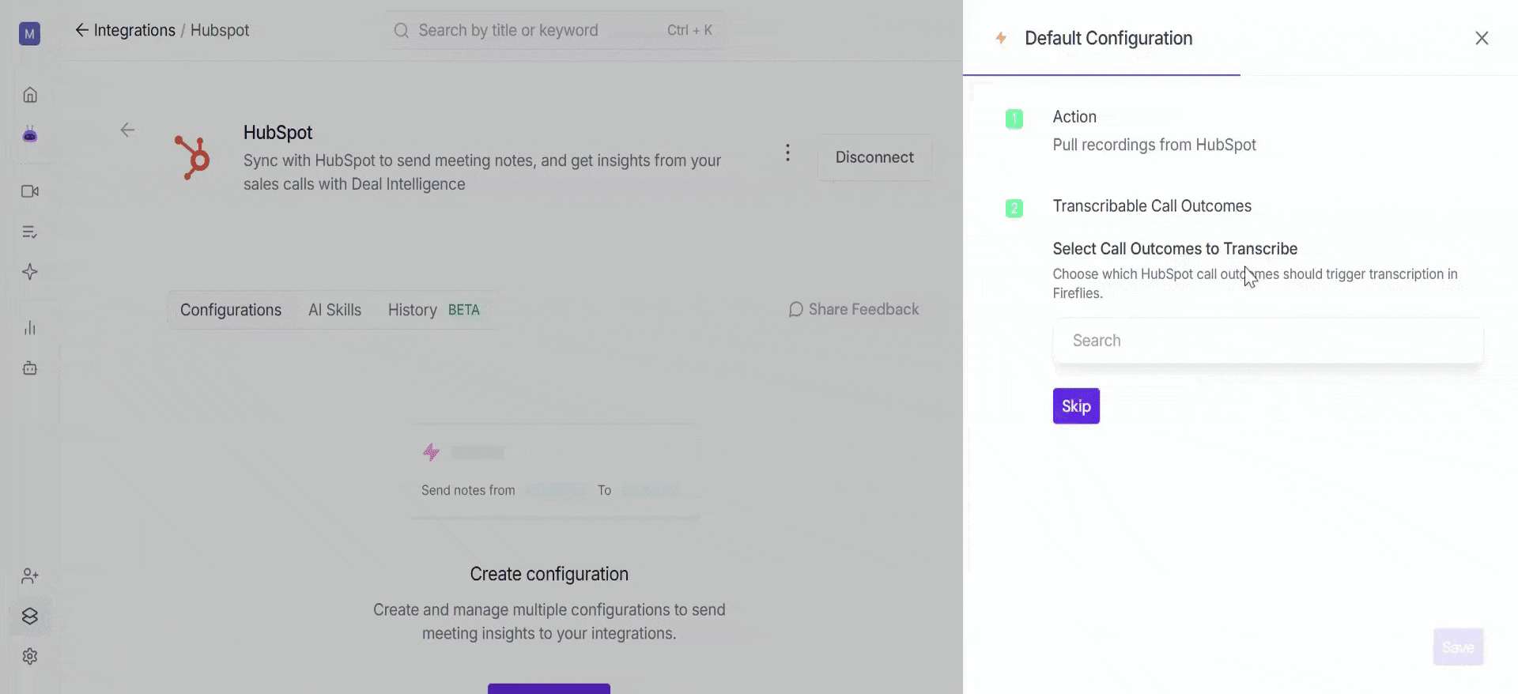Image resolution: width=1518 pixels, height=694 pixels.
Task: Switch to the AI Skills tab
Action: (334, 310)
